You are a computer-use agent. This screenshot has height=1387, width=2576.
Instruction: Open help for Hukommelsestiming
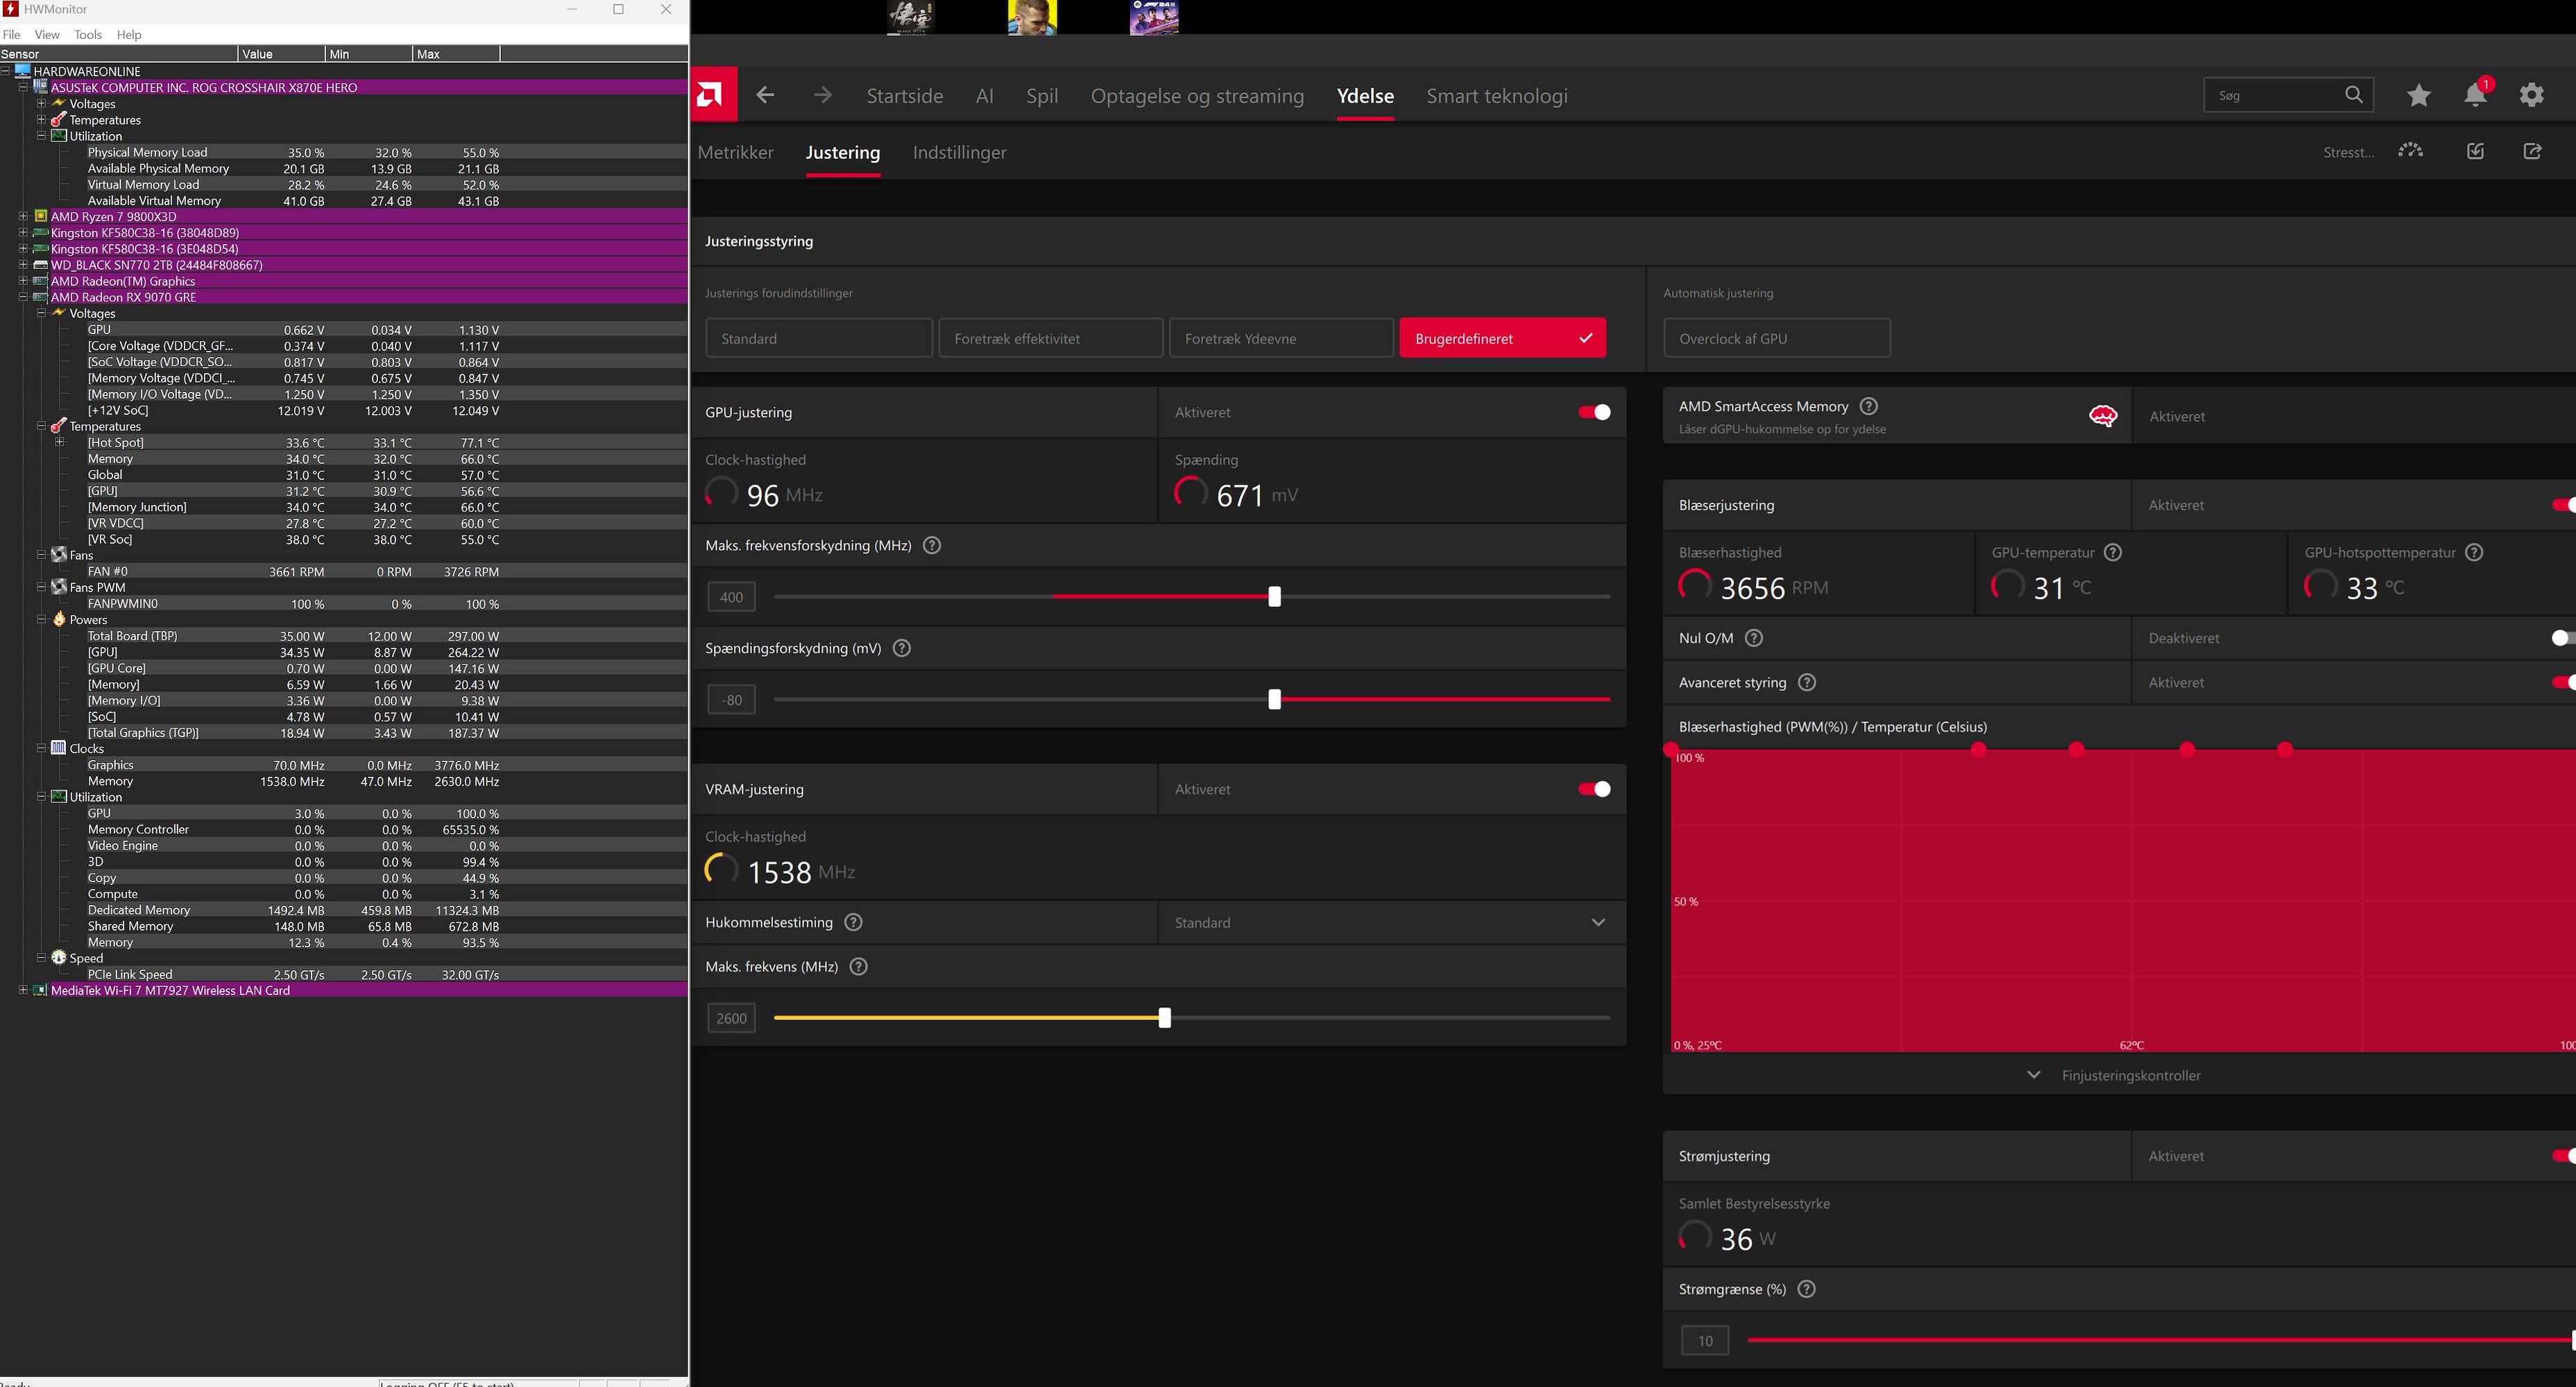[x=853, y=922]
